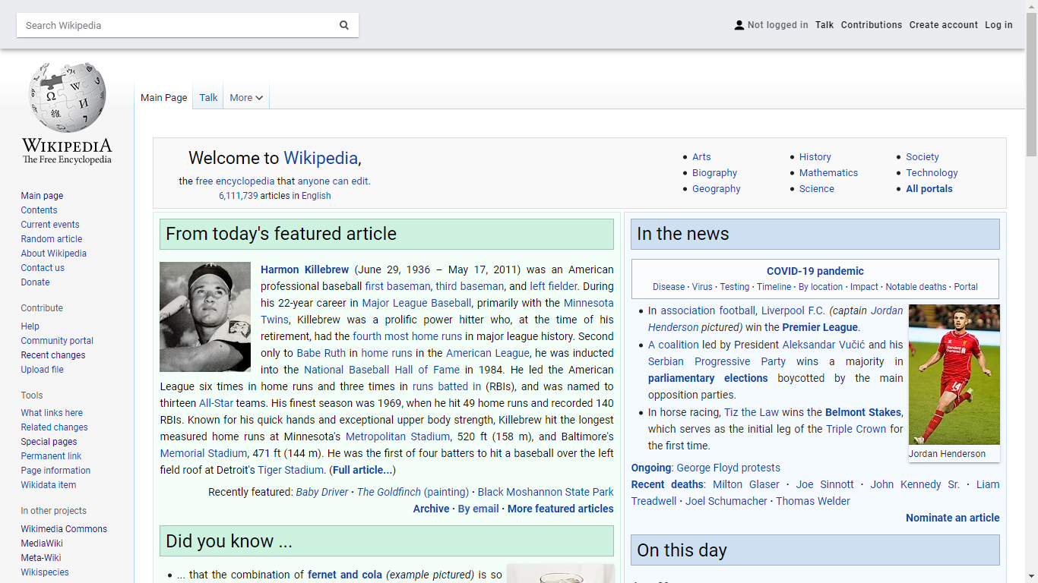
Task: Click More featured articles
Action: [560, 509]
